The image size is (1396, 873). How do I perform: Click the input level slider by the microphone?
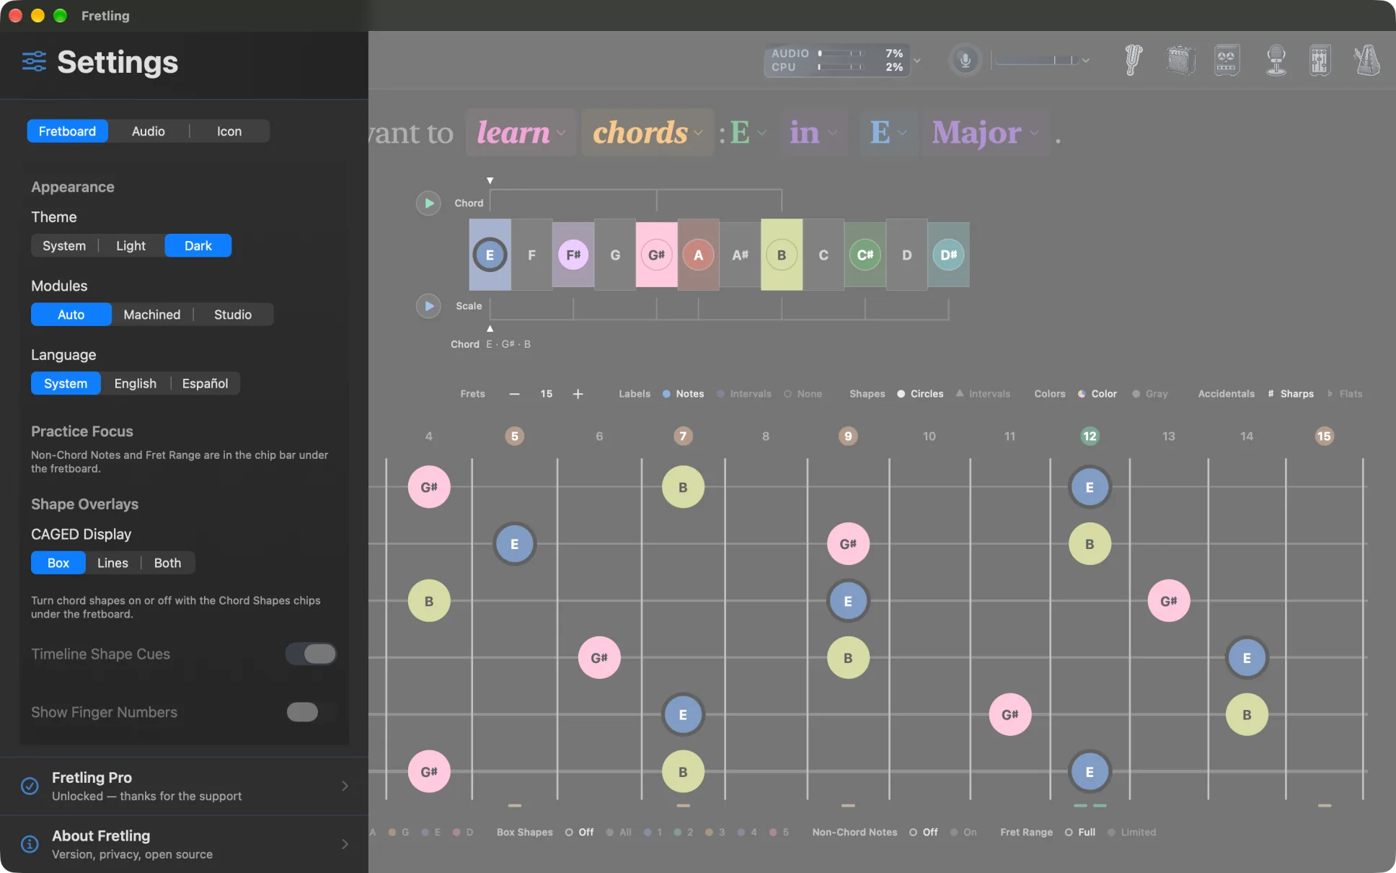pos(1036,60)
